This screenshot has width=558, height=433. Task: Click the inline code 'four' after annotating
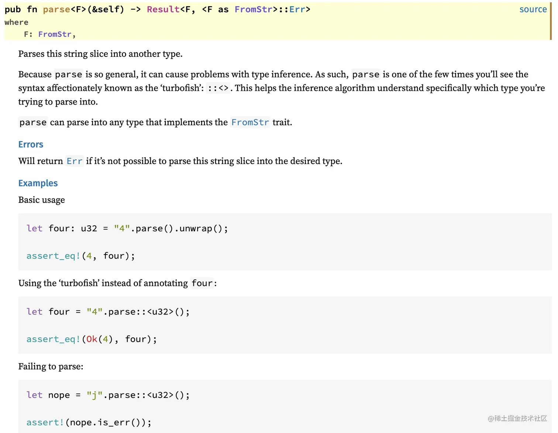[202, 283]
